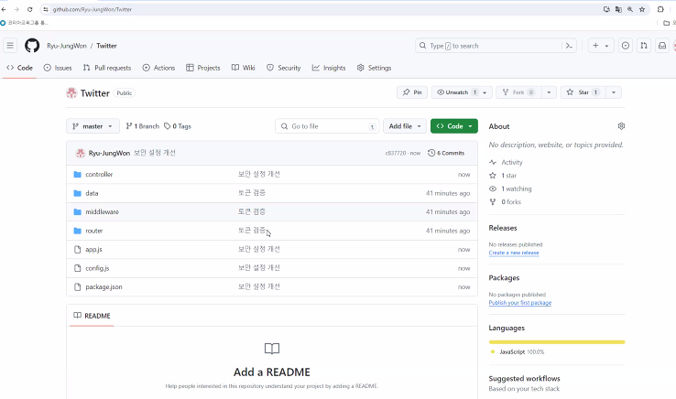Bookmark this page with the star icon
This screenshot has width=676, height=399.
[x=642, y=9]
